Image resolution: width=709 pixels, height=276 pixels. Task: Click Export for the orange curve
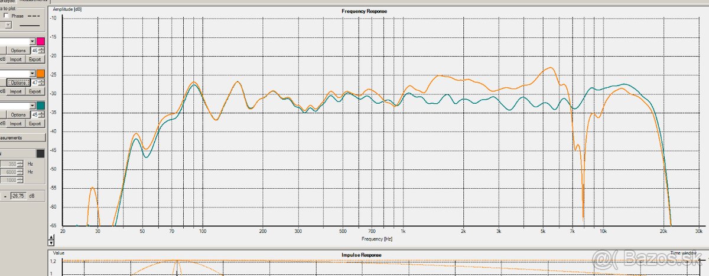click(35, 91)
